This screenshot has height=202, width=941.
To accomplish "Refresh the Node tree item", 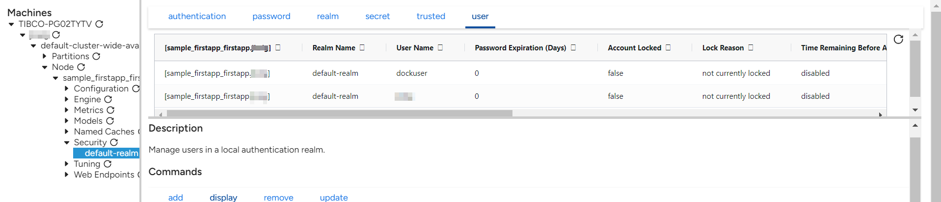I will (x=81, y=67).
